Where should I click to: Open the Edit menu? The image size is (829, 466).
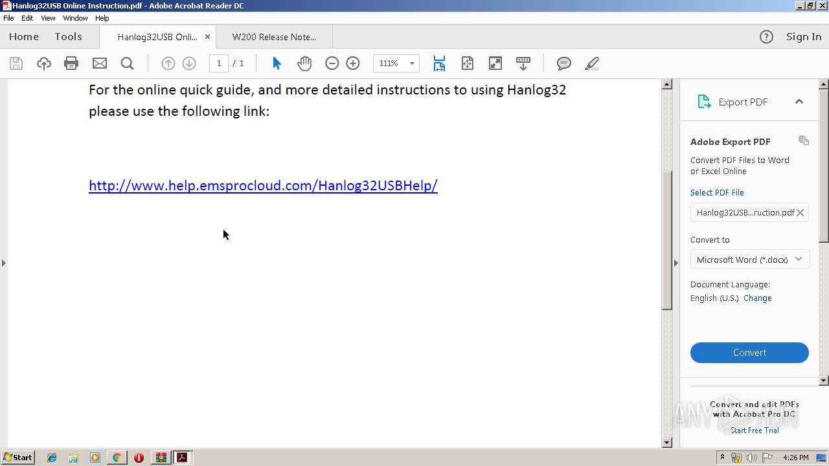[27, 18]
